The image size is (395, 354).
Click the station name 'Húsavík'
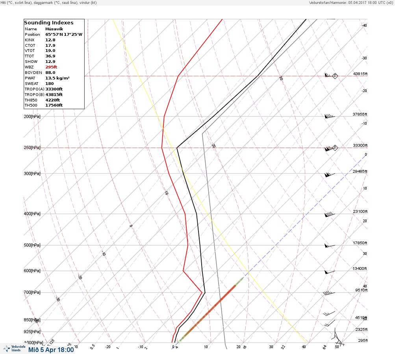point(54,29)
